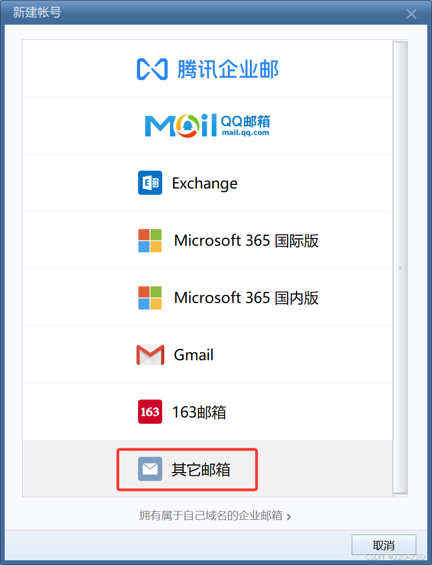Viewport: 432px width, 565px height.
Task: Pick the 163邮箱 text label
Action: (x=199, y=412)
